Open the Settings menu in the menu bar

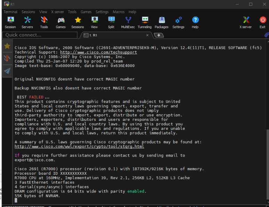coord(102,12)
